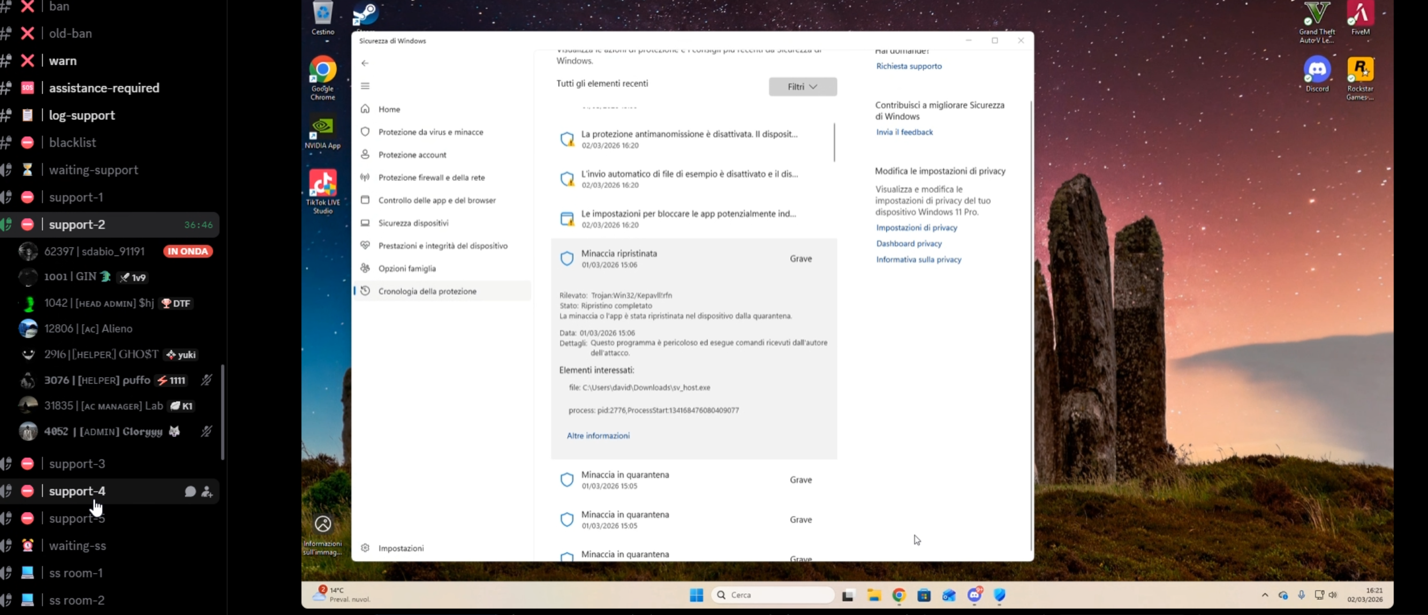This screenshot has width=1428, height=615.
Task: Select Rockstar Games desktop icon
Action: [1360, 79]
